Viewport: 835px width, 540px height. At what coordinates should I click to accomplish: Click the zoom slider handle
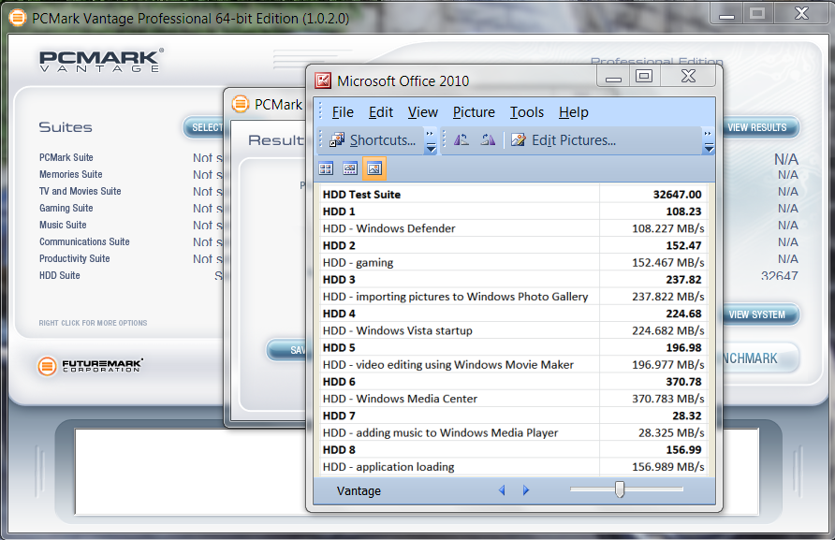click(x=619, y=489)
